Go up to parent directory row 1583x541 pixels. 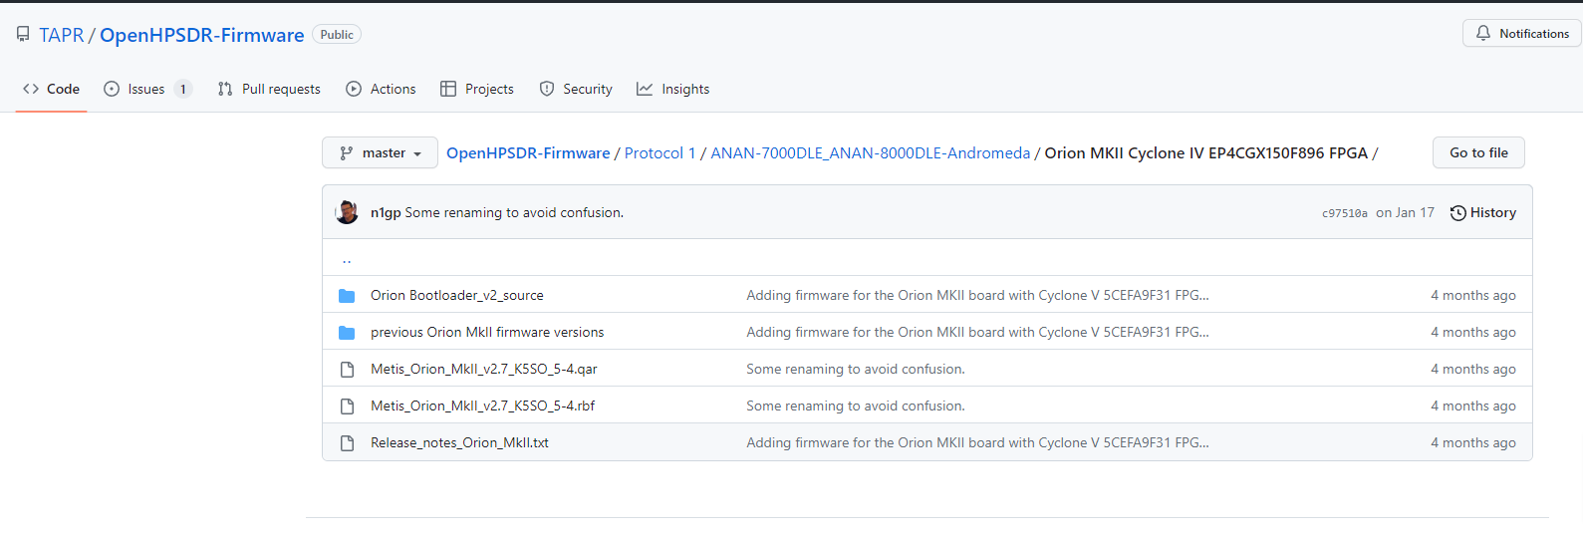(x=926, y=257)
